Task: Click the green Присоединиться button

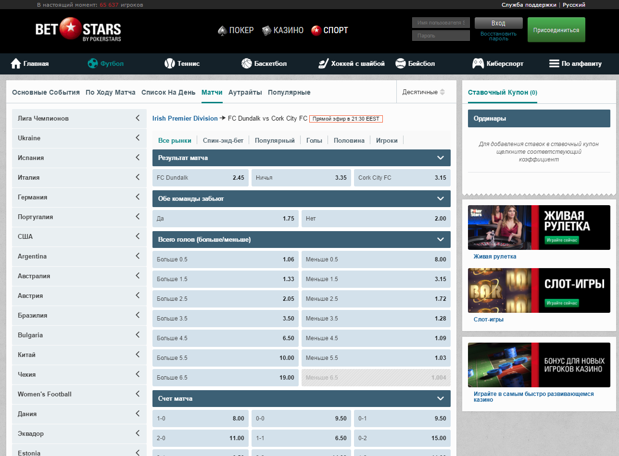Action: click(x=556, y=30)
